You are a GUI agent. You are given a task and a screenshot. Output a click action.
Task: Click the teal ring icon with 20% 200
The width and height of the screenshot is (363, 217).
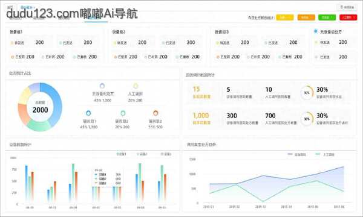(123, 113)
